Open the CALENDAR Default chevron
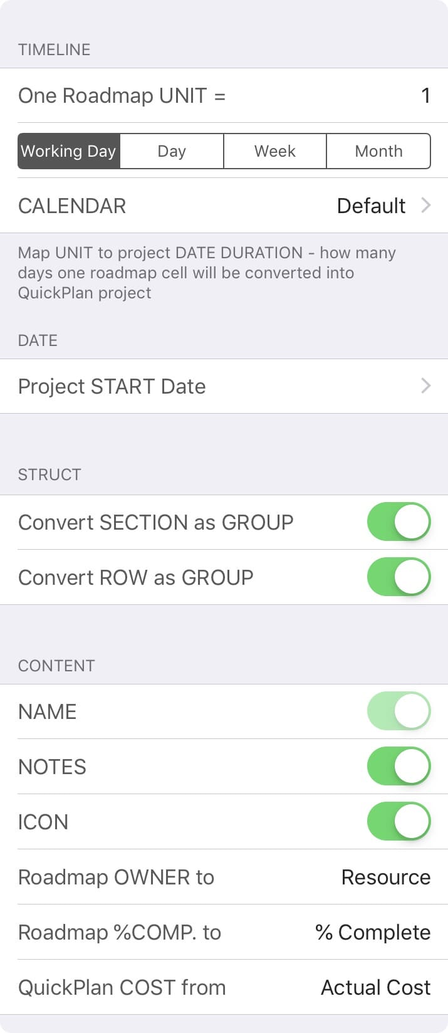This screenshot has width=448, height=1033. point(426,206)
